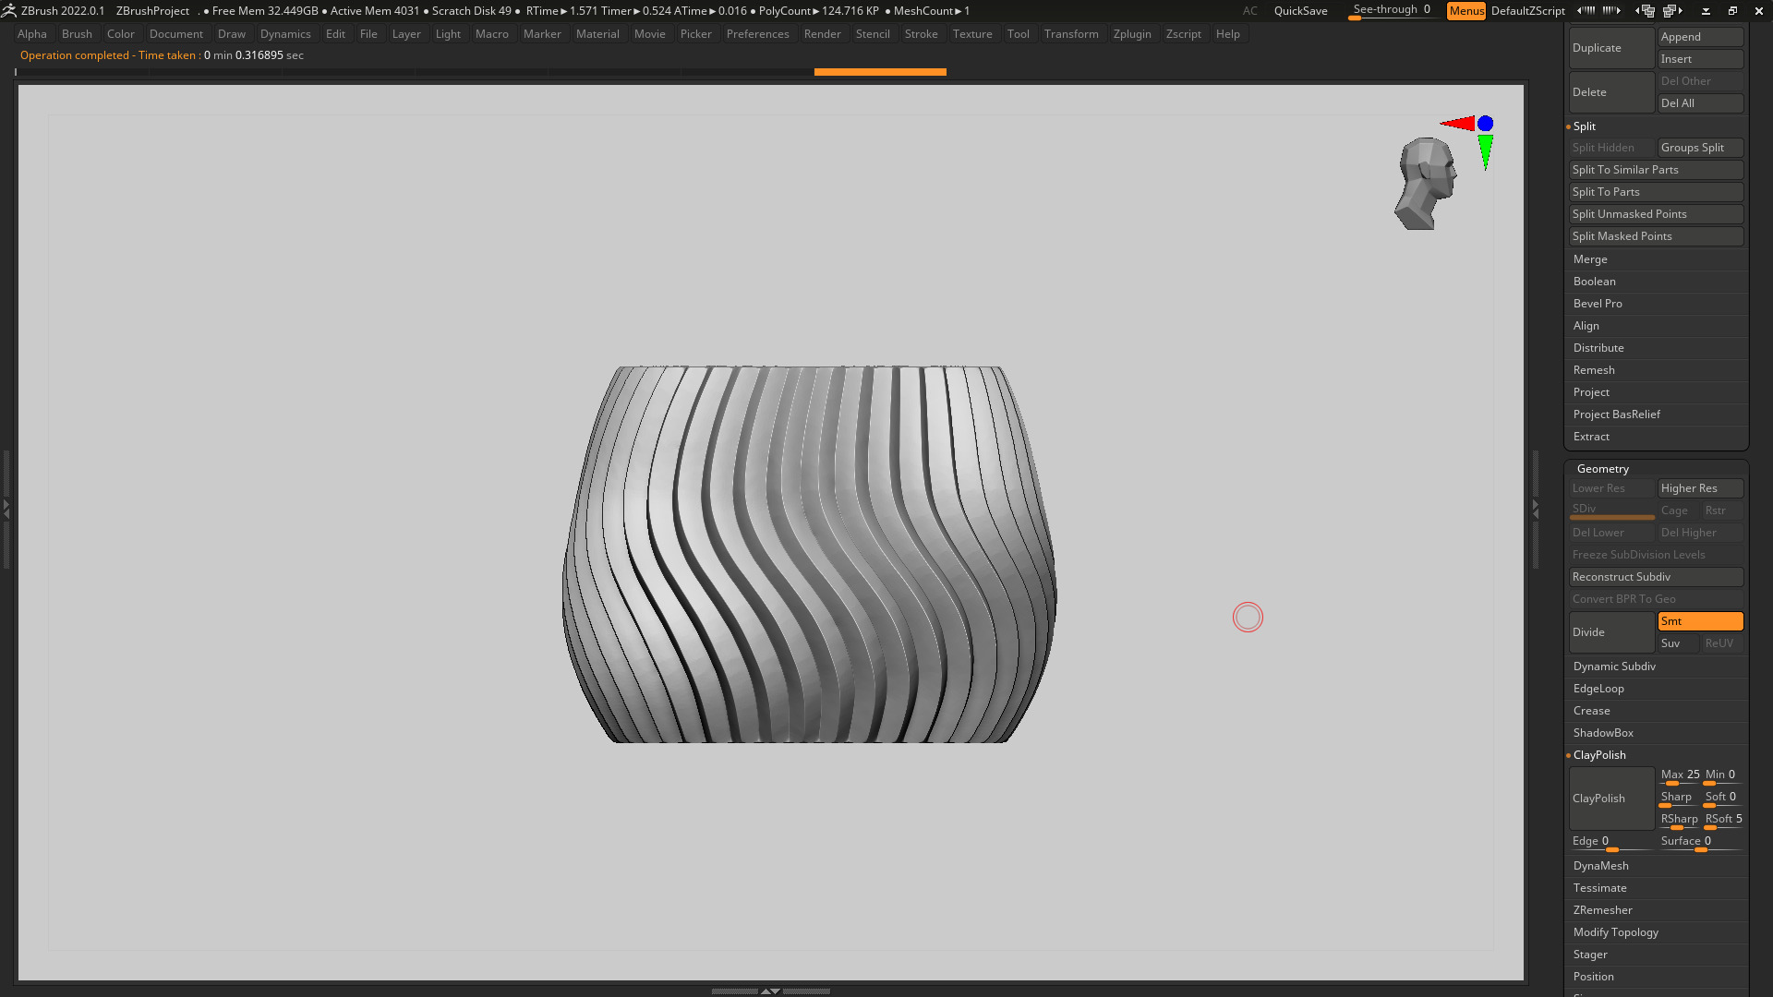Expand the DynaMesh section
This screenshot has height=997, width=1773.
point(1600,866)
